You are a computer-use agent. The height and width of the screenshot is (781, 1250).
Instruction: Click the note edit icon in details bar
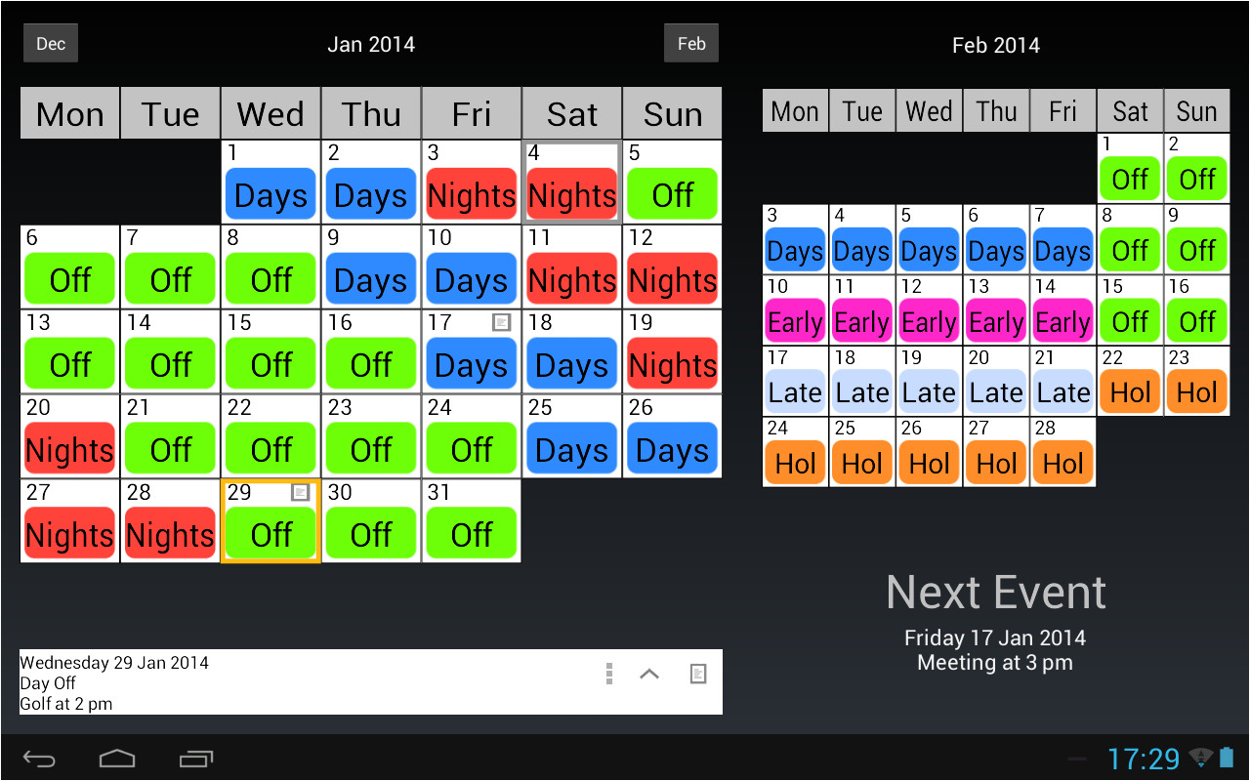697,674
